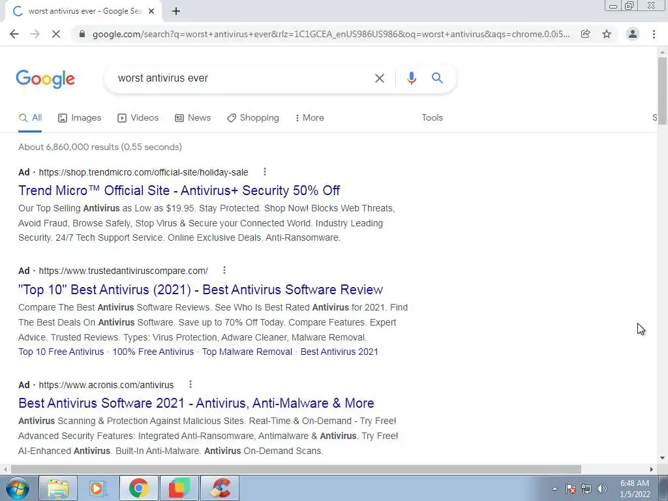This screenshot has height=501, width=668.
Task: Open options for Acronis ad
Action: pyautogui.click(x=190, y=384)
